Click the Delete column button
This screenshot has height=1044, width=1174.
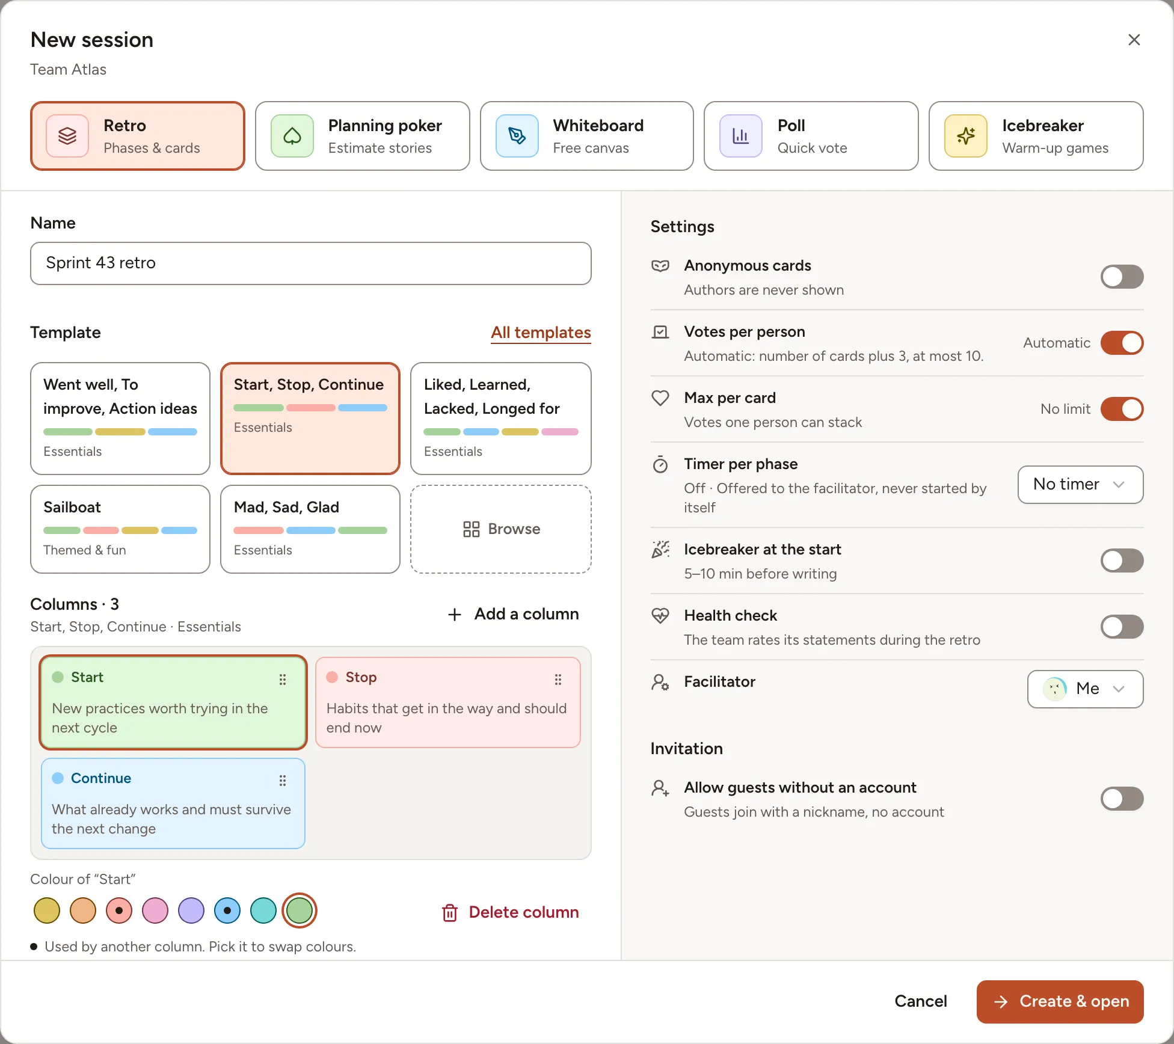(510, 912)
